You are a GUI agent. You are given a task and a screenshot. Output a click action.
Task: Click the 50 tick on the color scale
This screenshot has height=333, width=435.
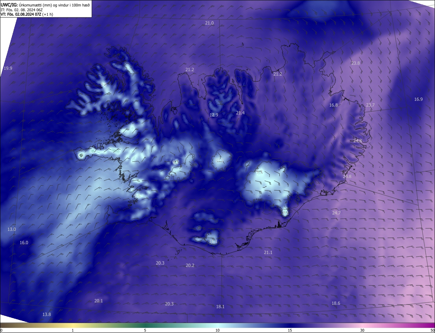pyautogui.click(x=432, y=330)
